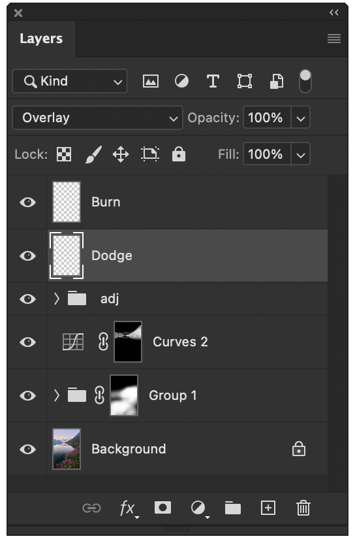Lock transparent pixels checkerboard icon
The image size is (355, 545).
(64, 154)
